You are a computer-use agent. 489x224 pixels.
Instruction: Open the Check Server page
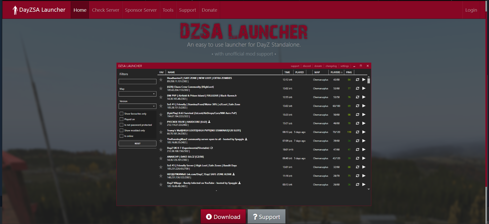pos(105,10)
